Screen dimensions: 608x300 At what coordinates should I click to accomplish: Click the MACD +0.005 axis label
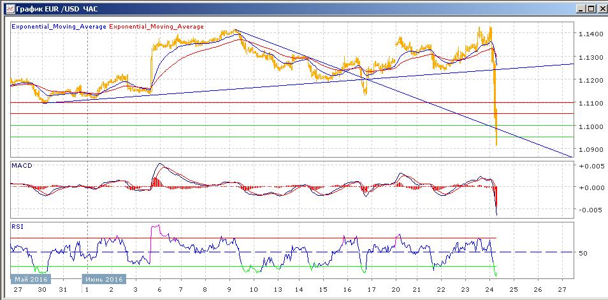click(x=590, y=166)
